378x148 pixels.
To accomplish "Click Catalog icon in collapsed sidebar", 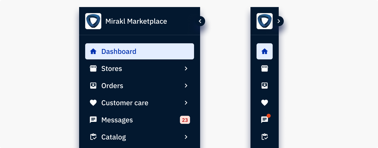I will [264, 137].
